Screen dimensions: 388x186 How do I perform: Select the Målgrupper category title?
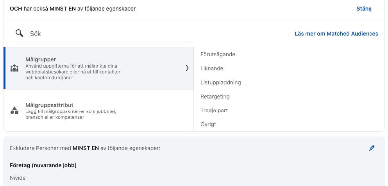41,59
